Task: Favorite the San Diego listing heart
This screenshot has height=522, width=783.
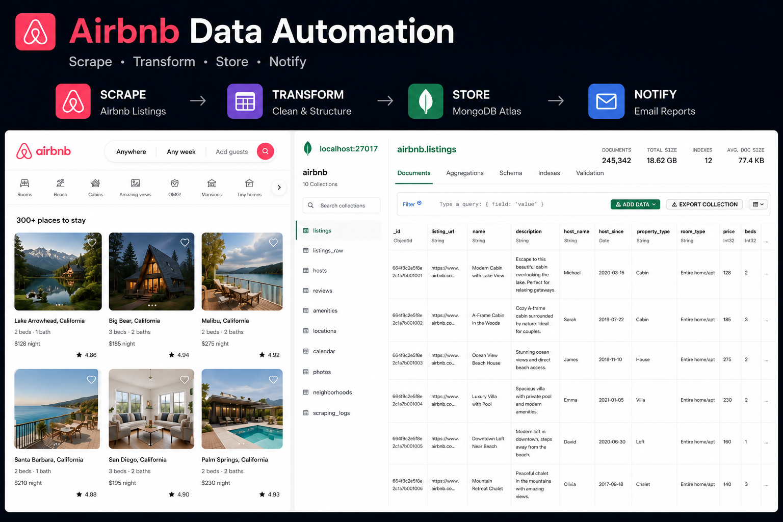Action: click(185, 379)
